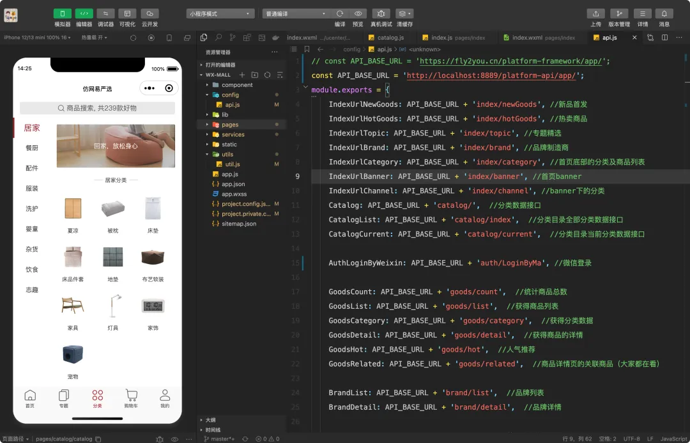Click the 预览 preview eye icon
This screenshot has width=690, height=443.
(x=358, y=13)
